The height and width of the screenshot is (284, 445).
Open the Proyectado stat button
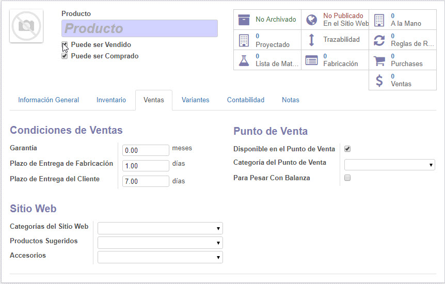267,40
